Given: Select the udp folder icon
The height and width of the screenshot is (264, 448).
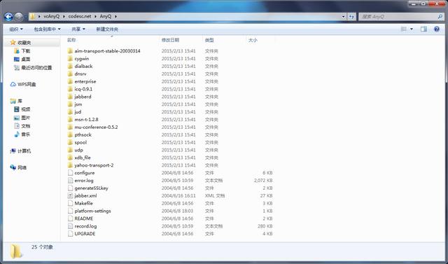Looking at the screenshot, I should click(70, 150).
